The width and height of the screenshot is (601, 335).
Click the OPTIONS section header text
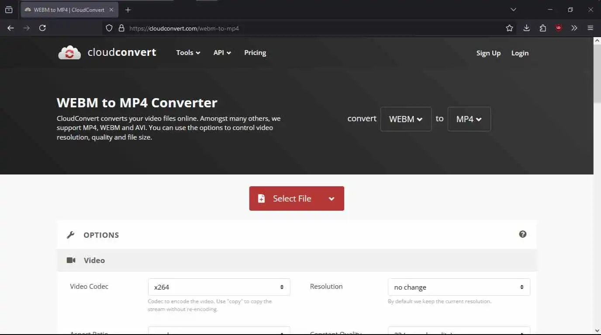tap(101, 235)
